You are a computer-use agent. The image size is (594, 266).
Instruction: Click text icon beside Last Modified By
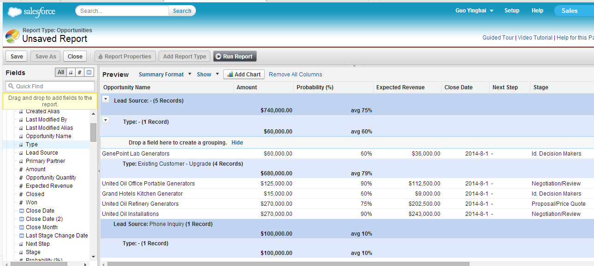(x=21, y=120)
